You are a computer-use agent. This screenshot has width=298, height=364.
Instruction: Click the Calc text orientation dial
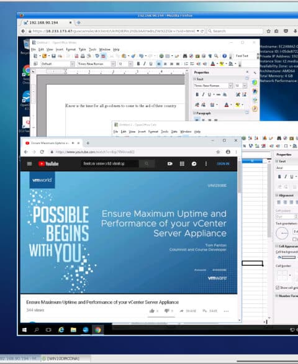click(282, 233)
